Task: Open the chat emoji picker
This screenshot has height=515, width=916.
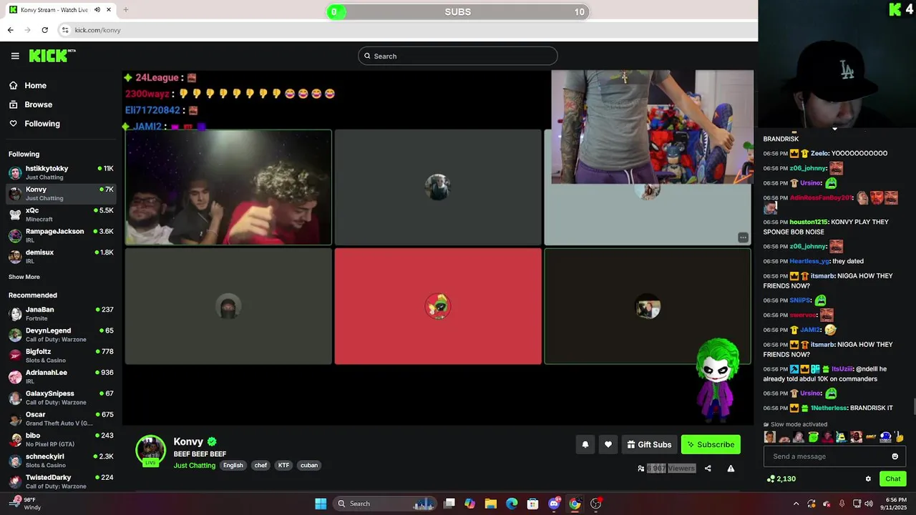Action: click(x=895, y=456)
